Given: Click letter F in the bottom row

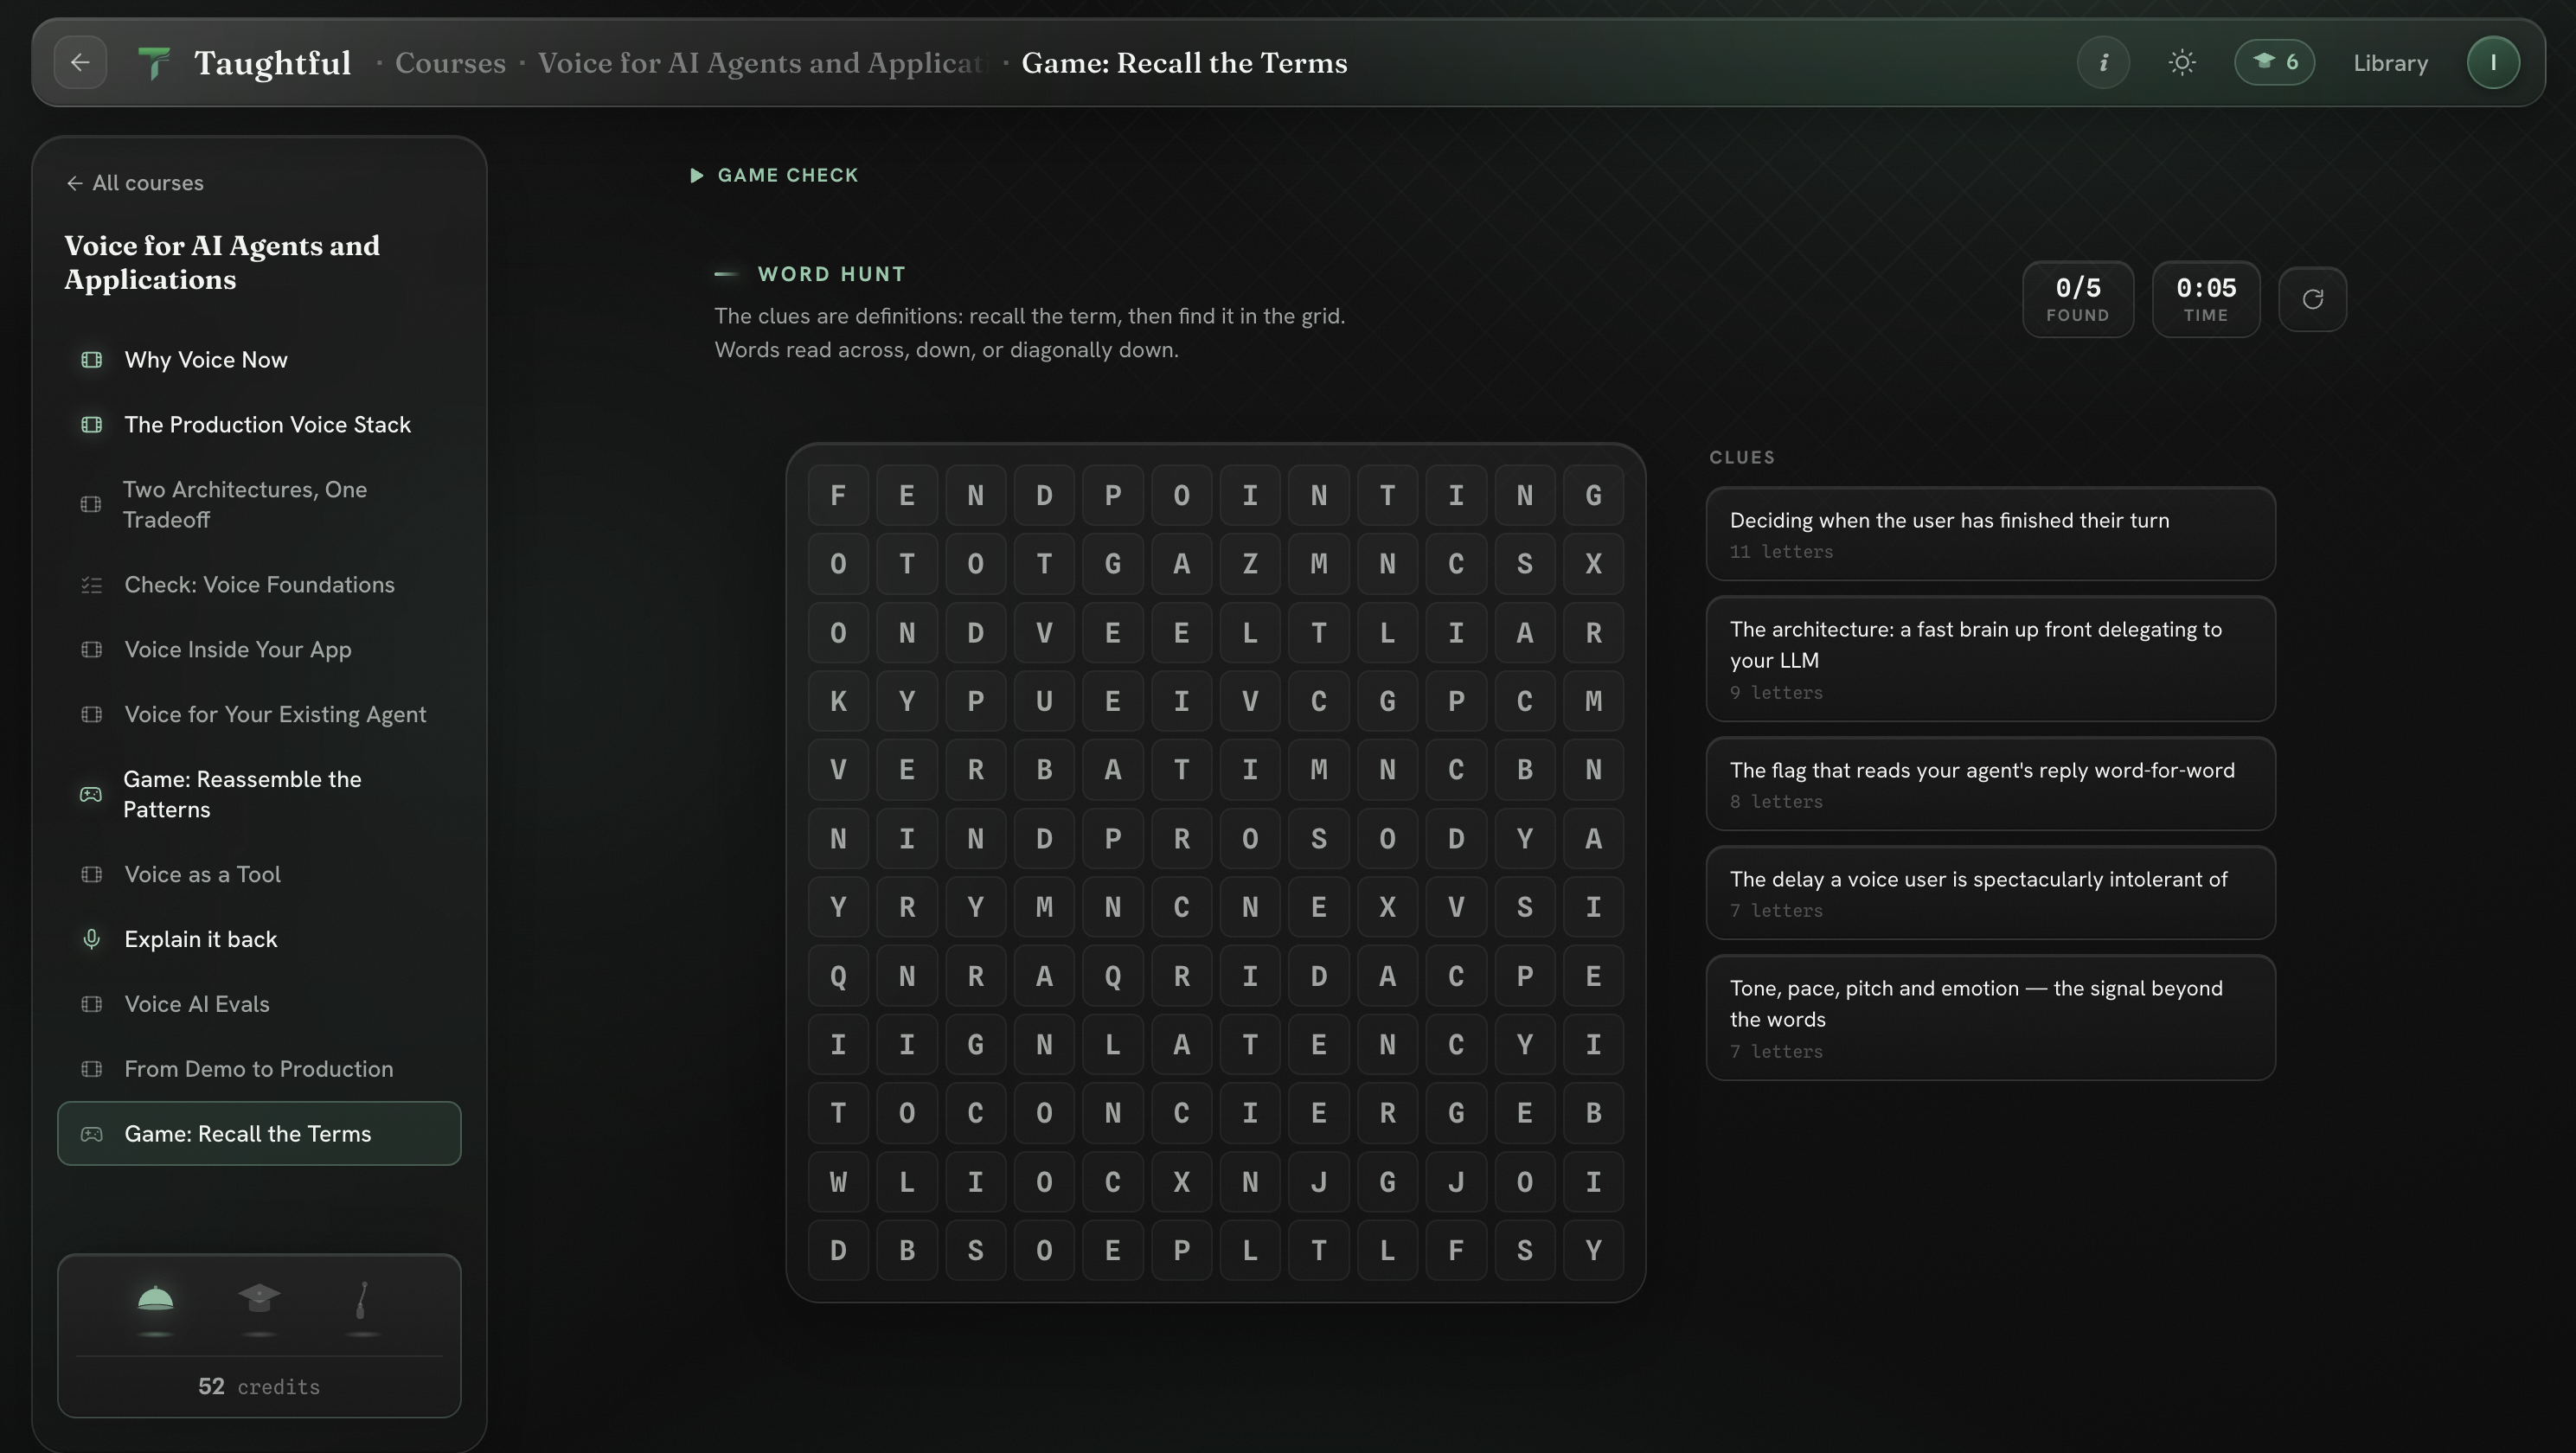Looking at the screenshot, I should click(x=1456, y=1251).
